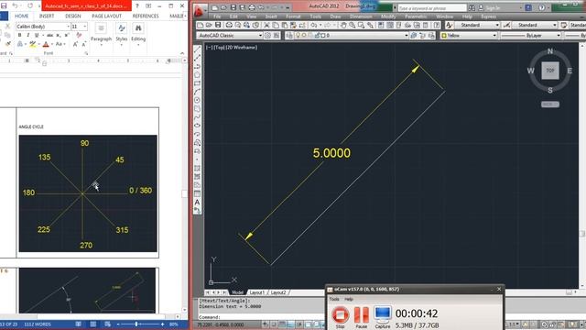
Task: Open the Yellow color control dropdown
Action: tap(469, 35)
